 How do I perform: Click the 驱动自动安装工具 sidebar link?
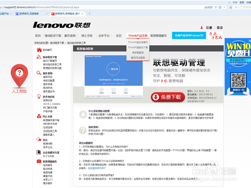pyautogui.click(x=52, y=64)
